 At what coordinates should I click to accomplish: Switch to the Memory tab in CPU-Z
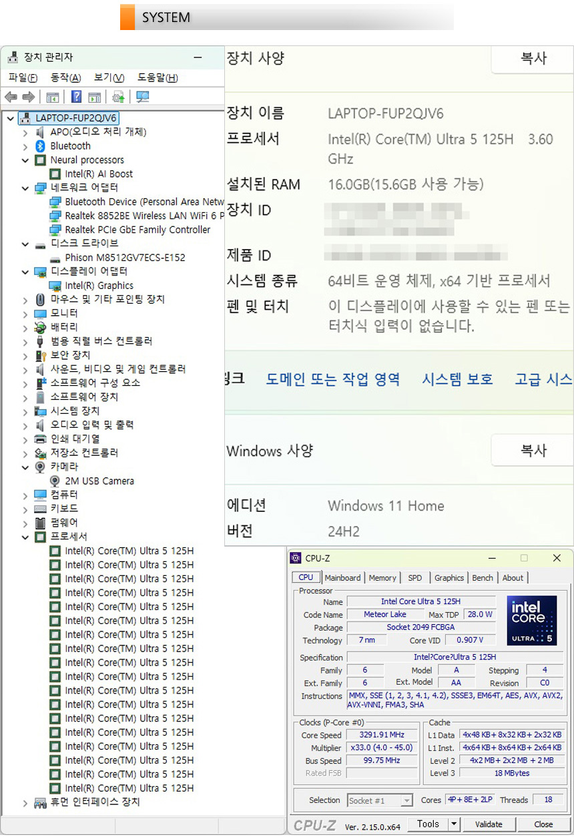click(382, 578)
